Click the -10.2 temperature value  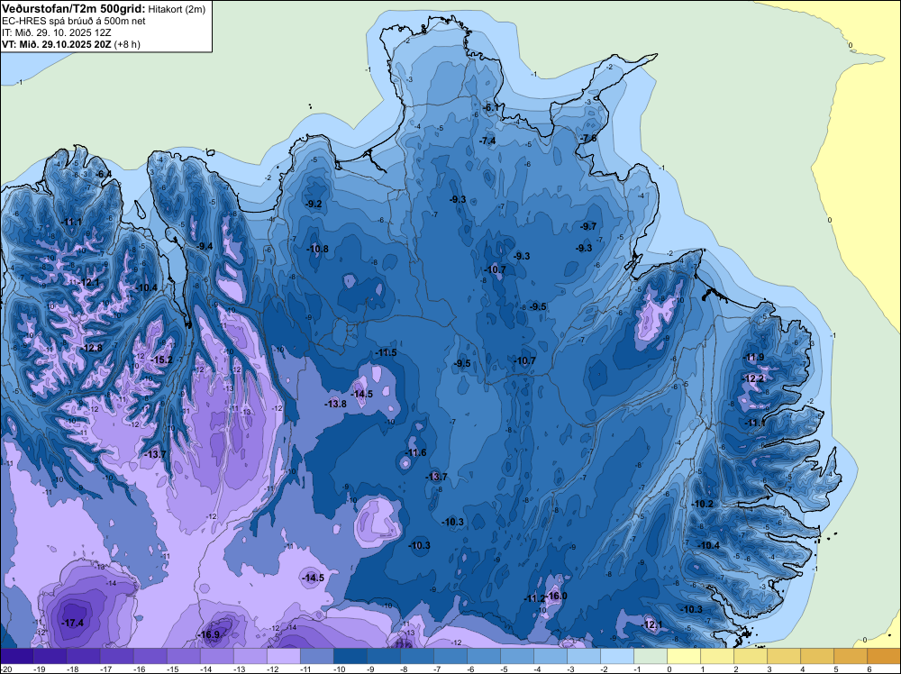(702, 504)
